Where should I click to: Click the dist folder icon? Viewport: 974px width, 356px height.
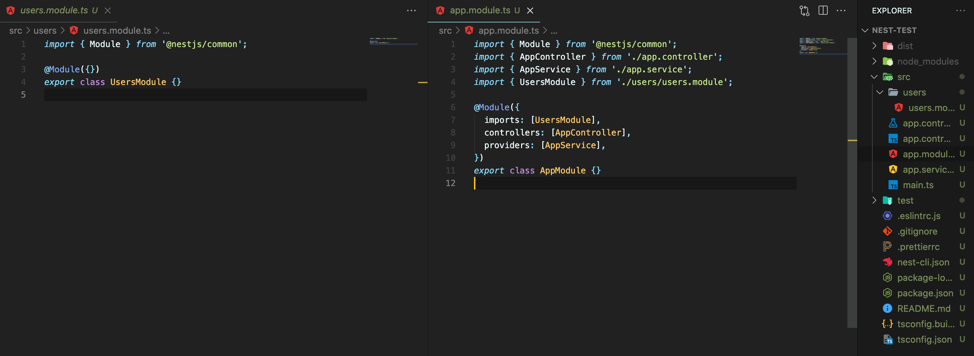coord(888,46)
